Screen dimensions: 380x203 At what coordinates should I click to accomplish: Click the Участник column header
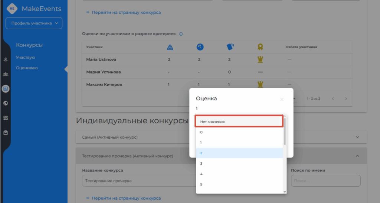pos(94,47)
